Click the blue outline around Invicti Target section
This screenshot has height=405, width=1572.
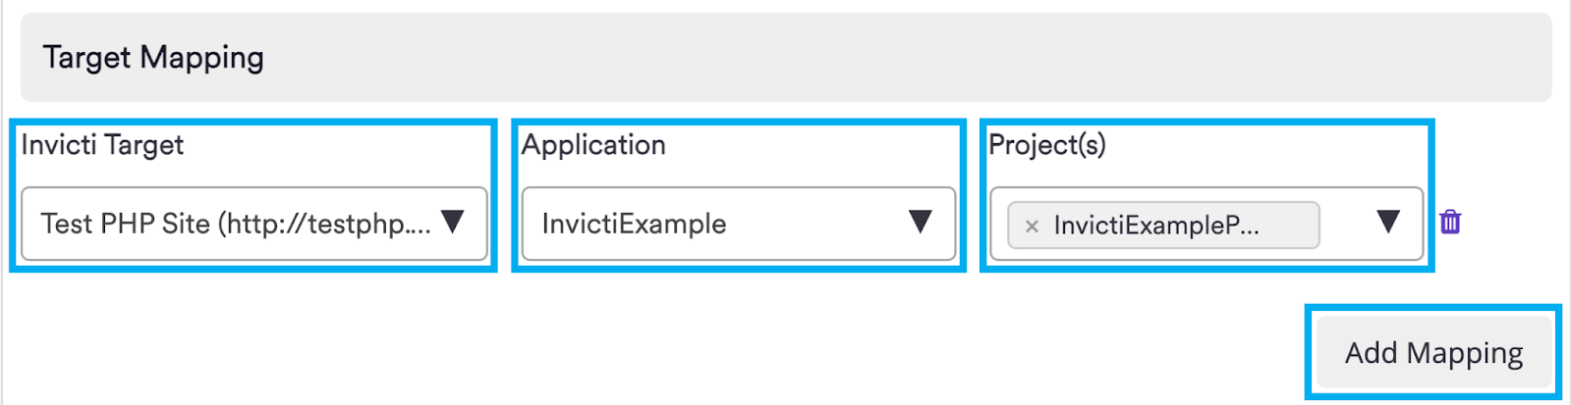click(x=13, y=196)
